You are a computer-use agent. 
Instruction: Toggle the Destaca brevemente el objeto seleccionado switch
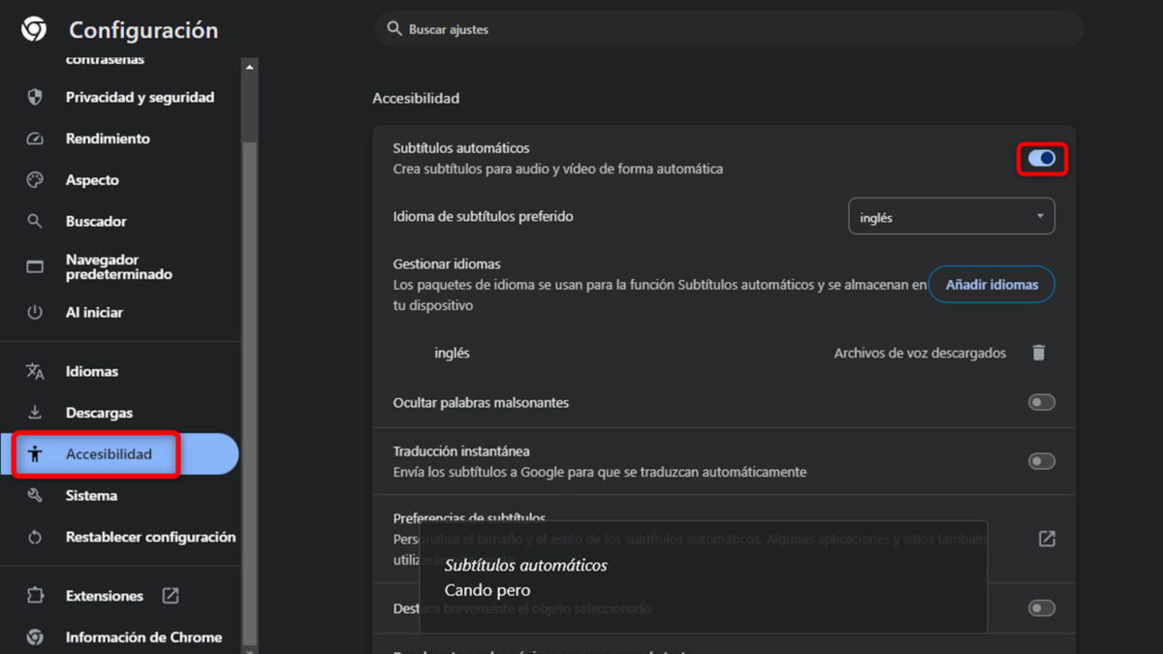1041,607
